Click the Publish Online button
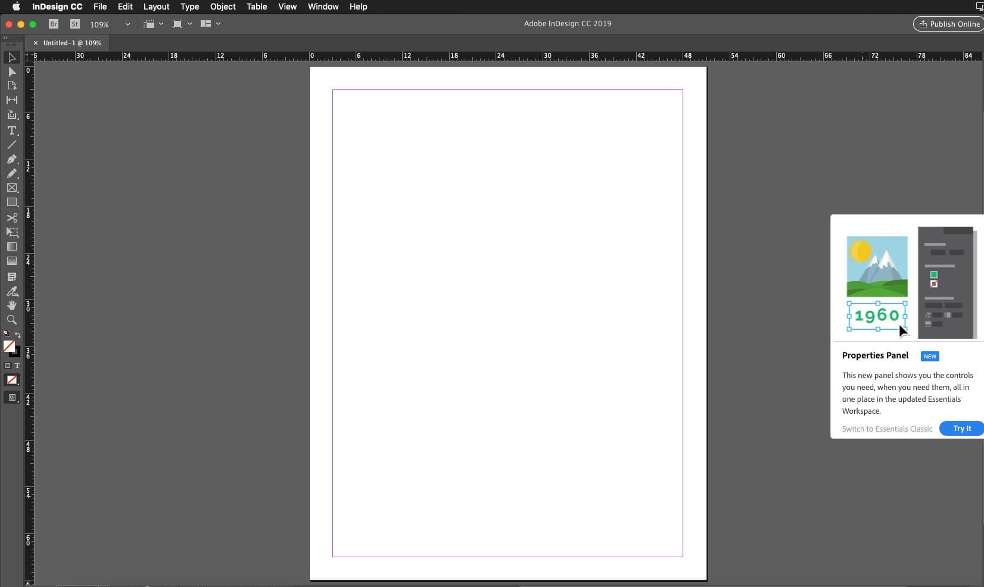The width and height of the screenshot is (984, 587). (949, 24)
